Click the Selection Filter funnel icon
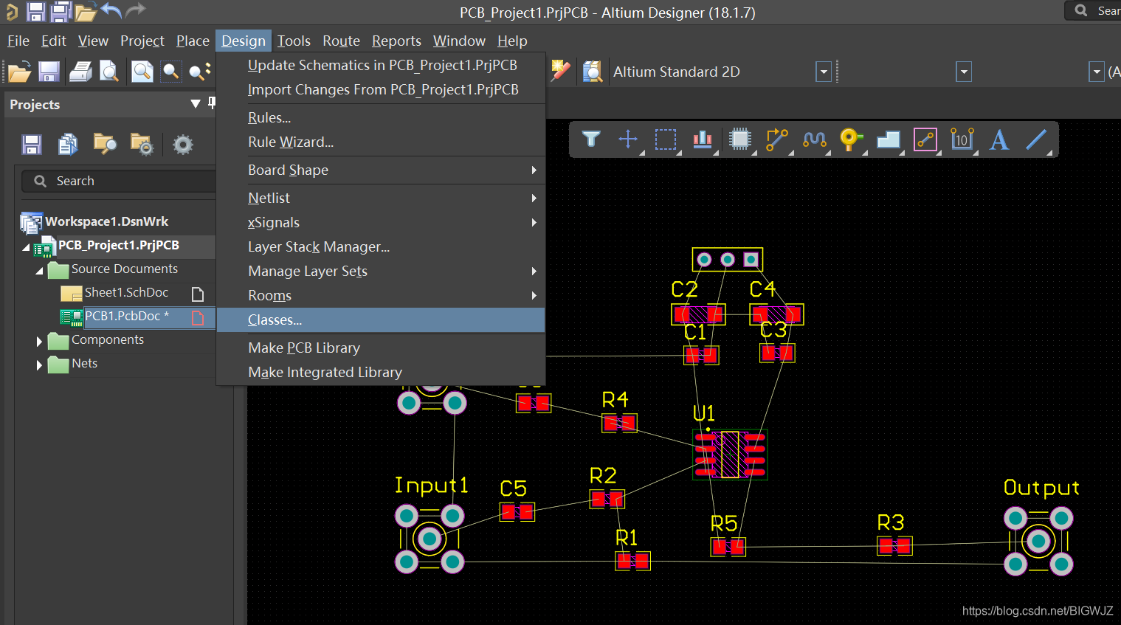 [591, 139]
